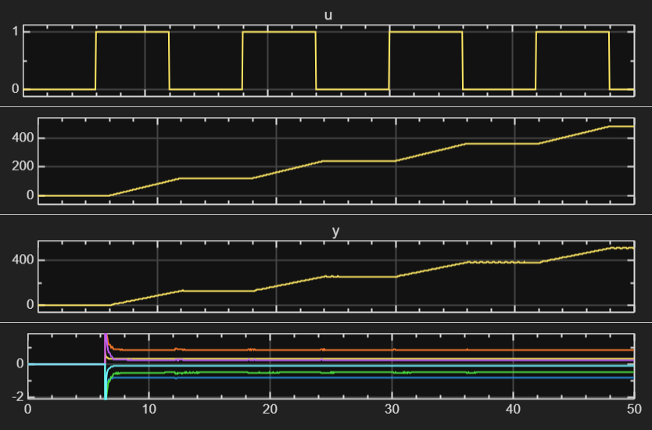Click the "y" title of the third plot
This screenshot has height=430, width=652.
(336, 232)
